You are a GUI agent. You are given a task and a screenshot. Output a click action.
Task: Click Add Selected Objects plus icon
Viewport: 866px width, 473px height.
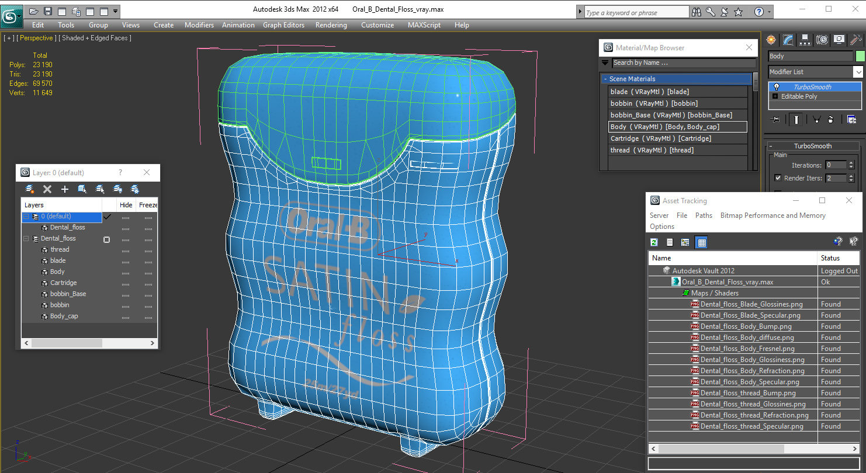65,189
